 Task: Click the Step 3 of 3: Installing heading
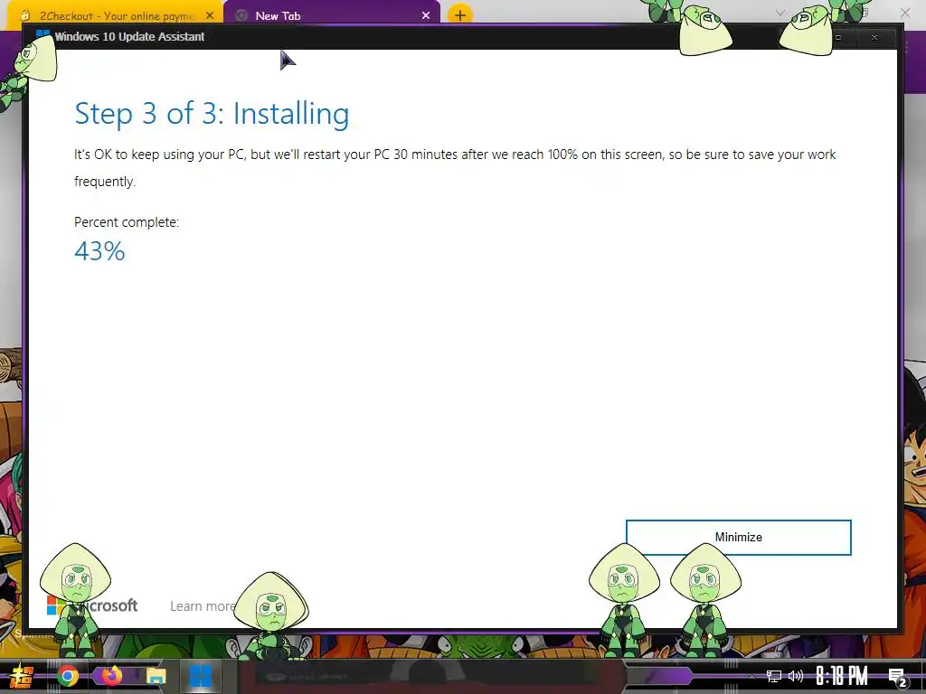tap(212, 113)
